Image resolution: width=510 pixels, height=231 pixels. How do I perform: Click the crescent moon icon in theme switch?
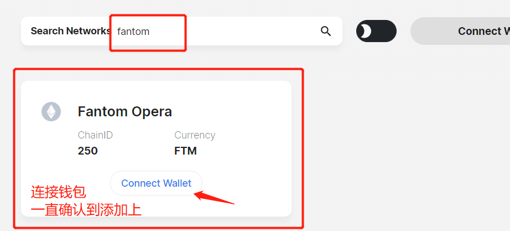[x=366, y=31]
